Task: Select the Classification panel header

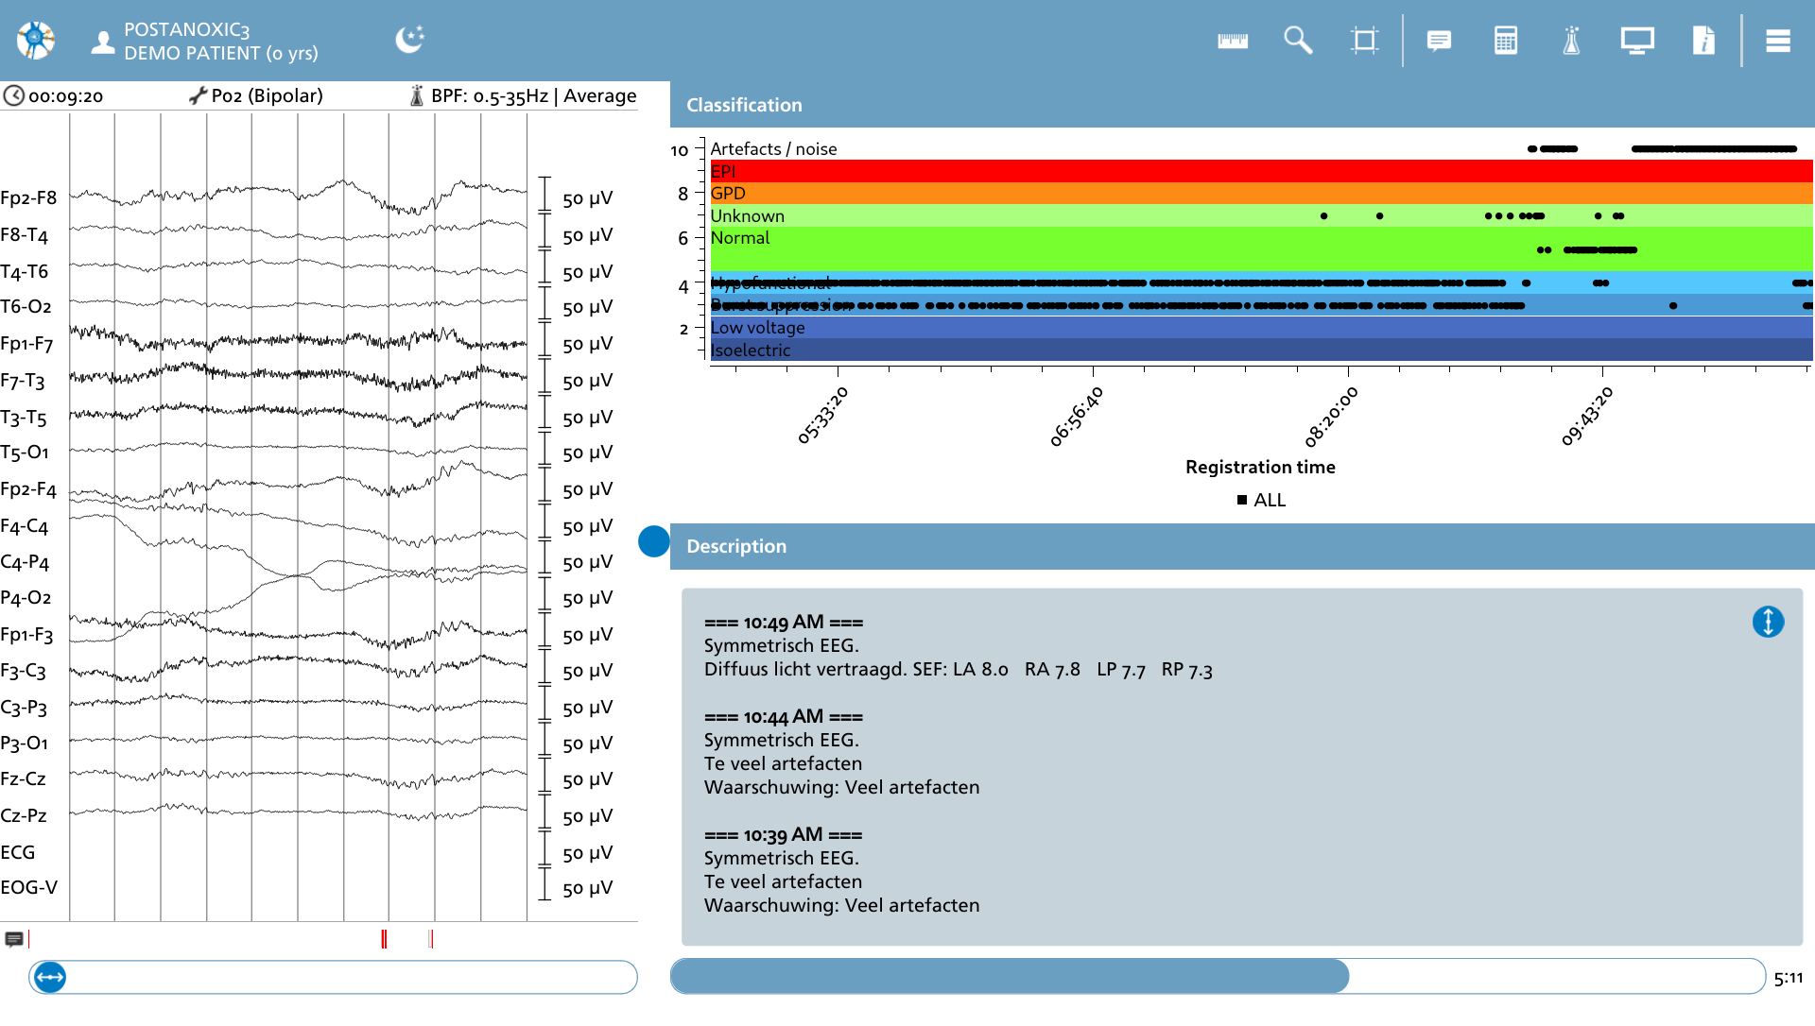Action: tap(1242, 105)
